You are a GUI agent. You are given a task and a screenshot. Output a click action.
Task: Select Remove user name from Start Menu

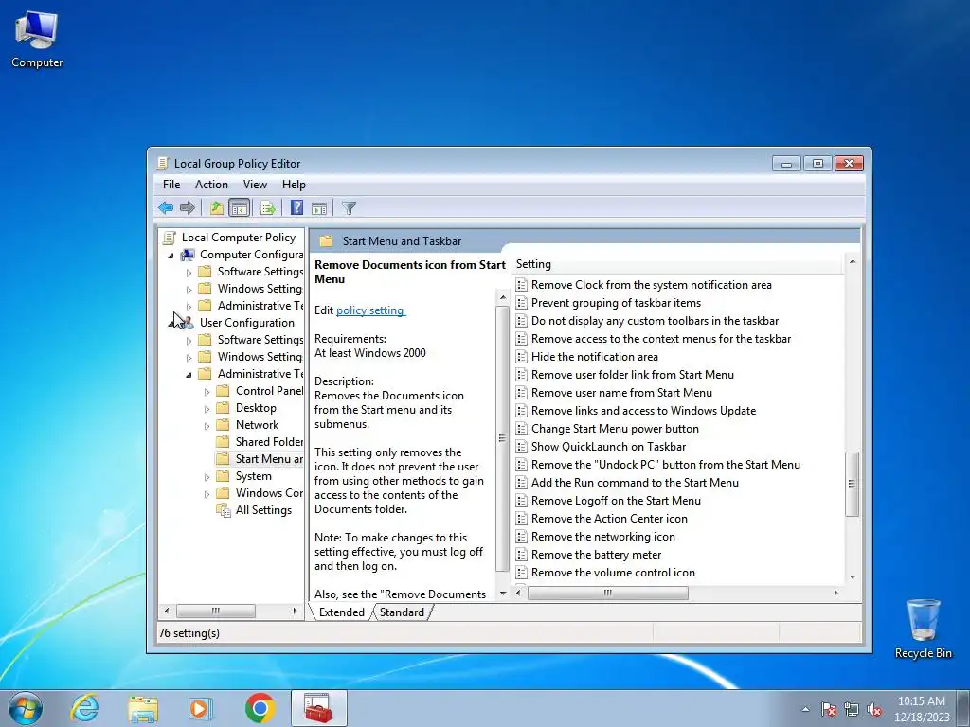(621, 393)
